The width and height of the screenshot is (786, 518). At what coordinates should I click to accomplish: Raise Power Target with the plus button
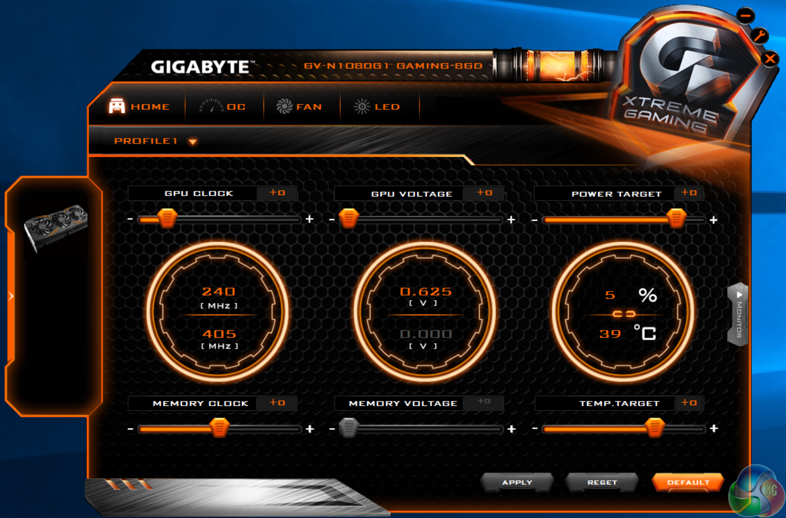(x=714, y=220)
